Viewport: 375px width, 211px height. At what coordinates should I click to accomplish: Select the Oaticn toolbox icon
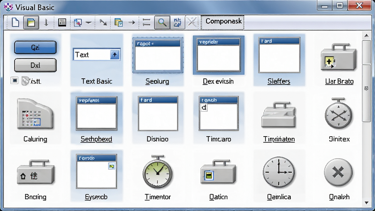218,172
